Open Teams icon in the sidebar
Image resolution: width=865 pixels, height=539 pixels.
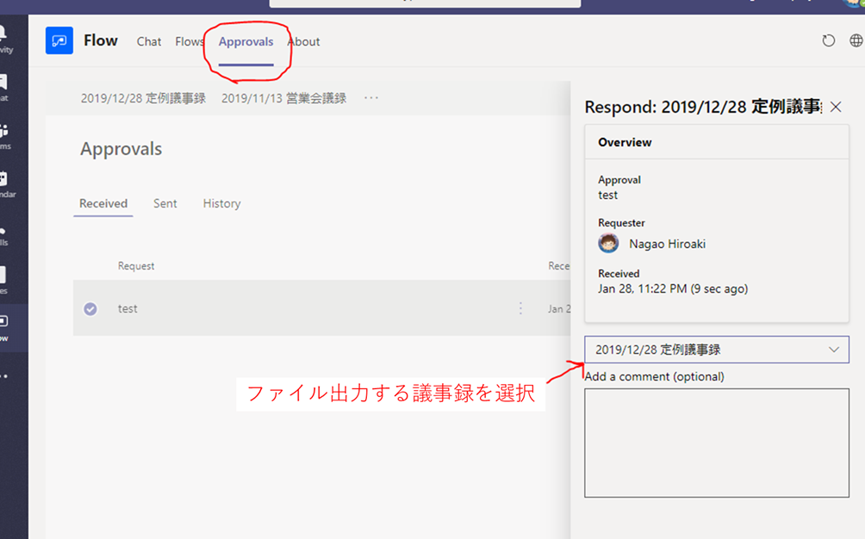(4, 137)
